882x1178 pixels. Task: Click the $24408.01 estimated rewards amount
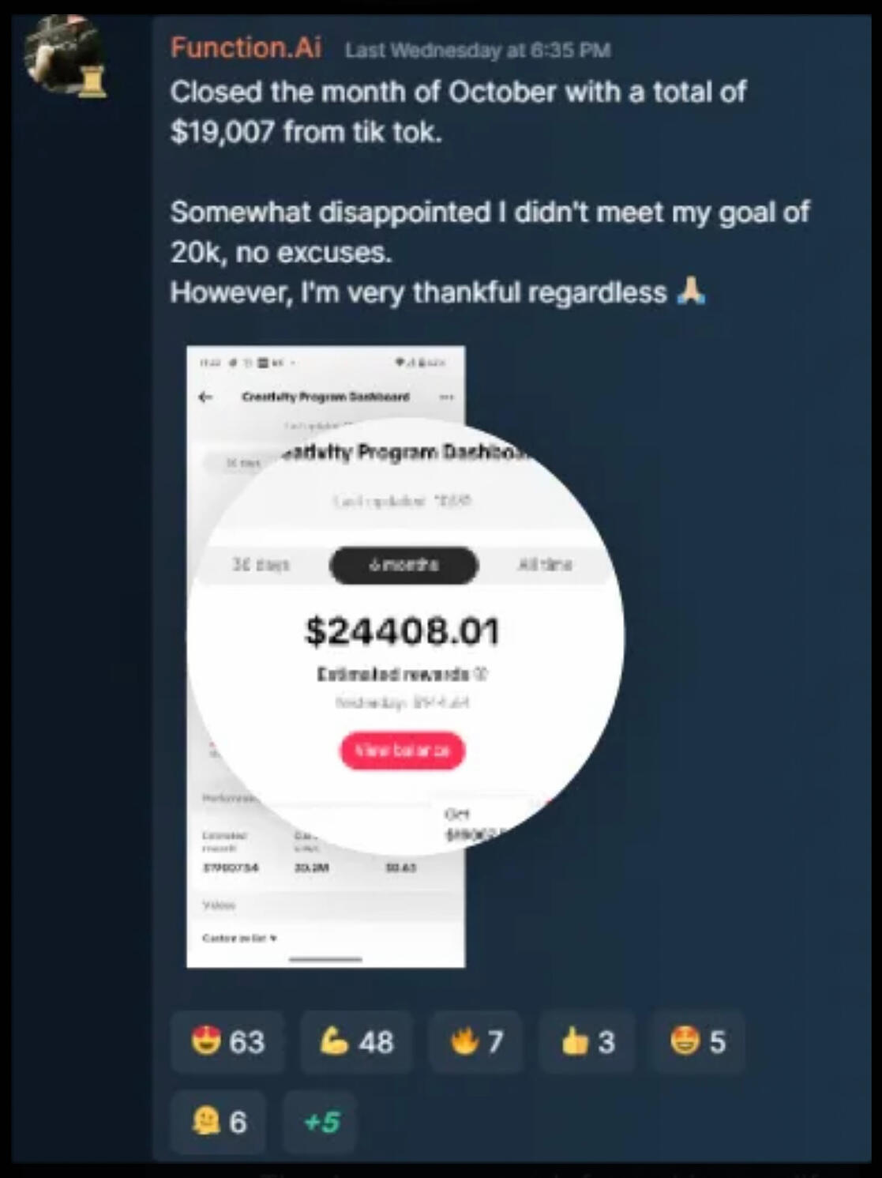click(402, 631)
